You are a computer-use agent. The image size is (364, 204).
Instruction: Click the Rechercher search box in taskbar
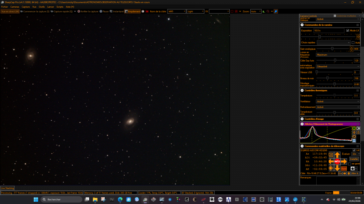(x=61, y=199)
